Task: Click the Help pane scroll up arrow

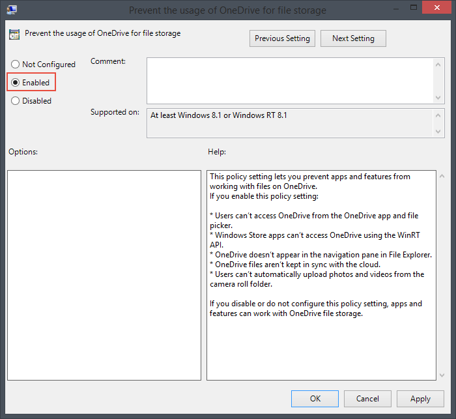Action: coord(442,176)
